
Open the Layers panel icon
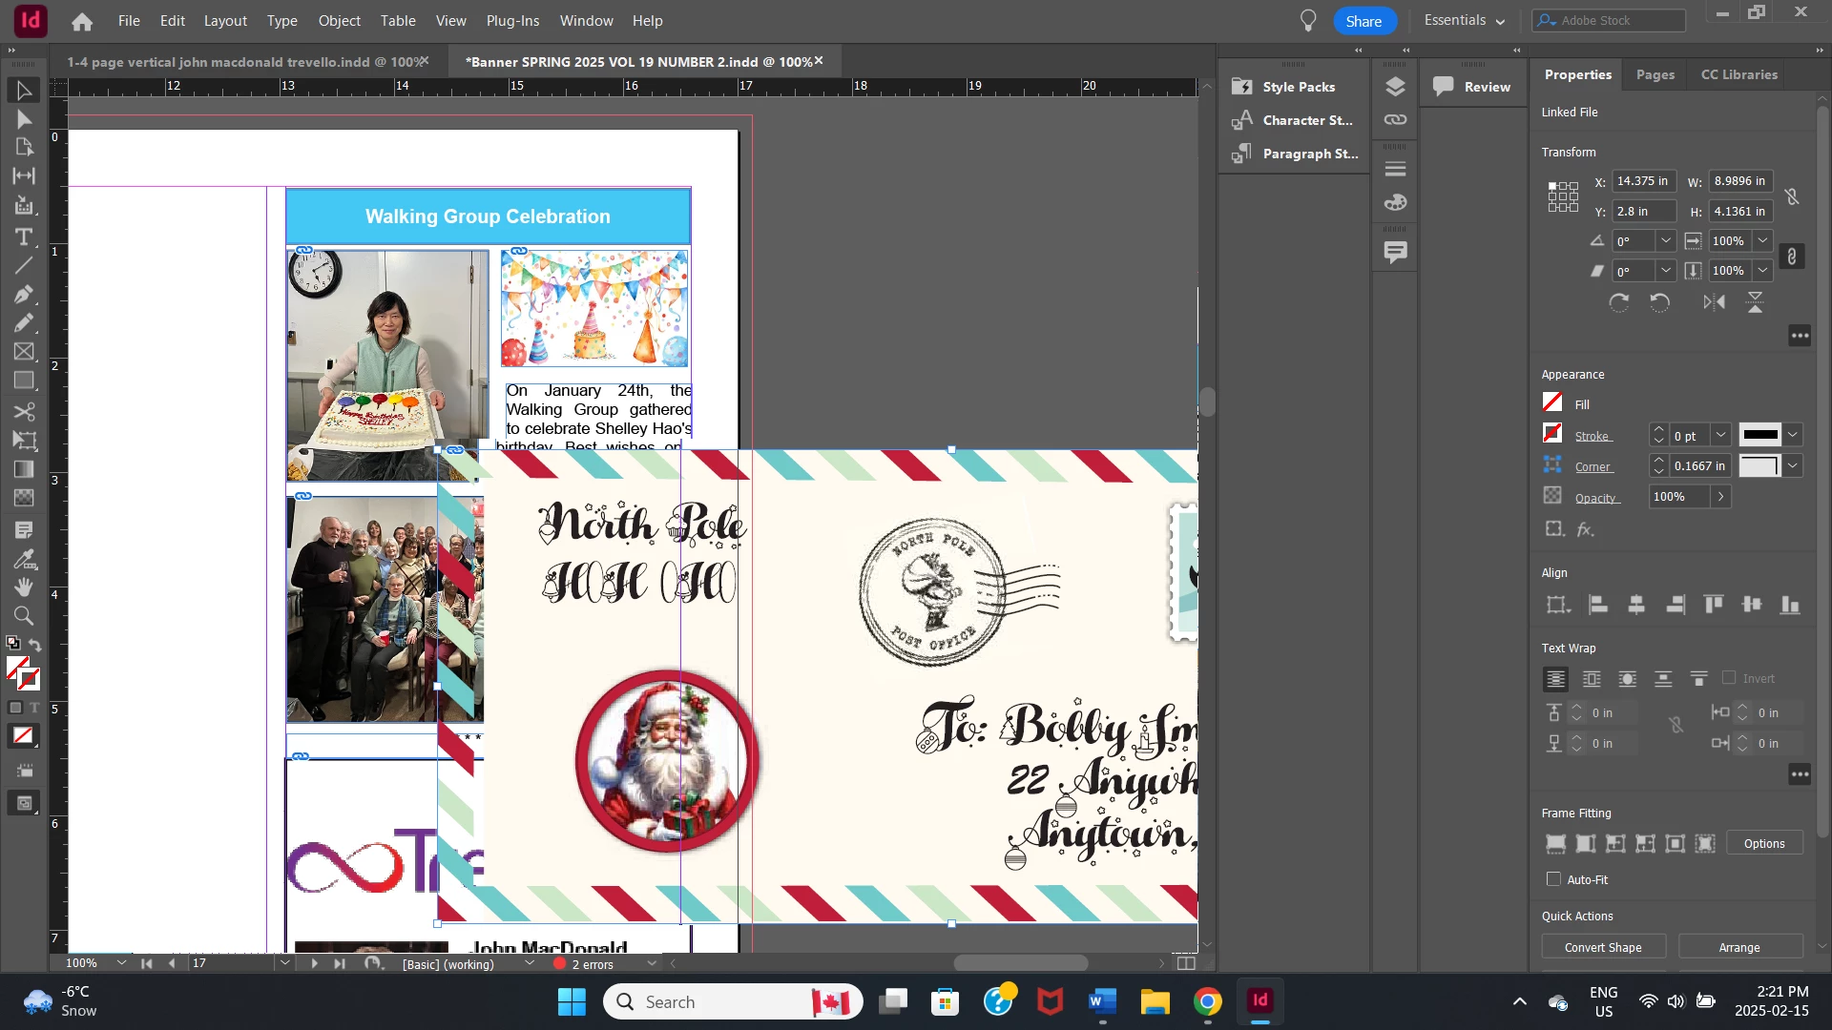[1395, 87]
